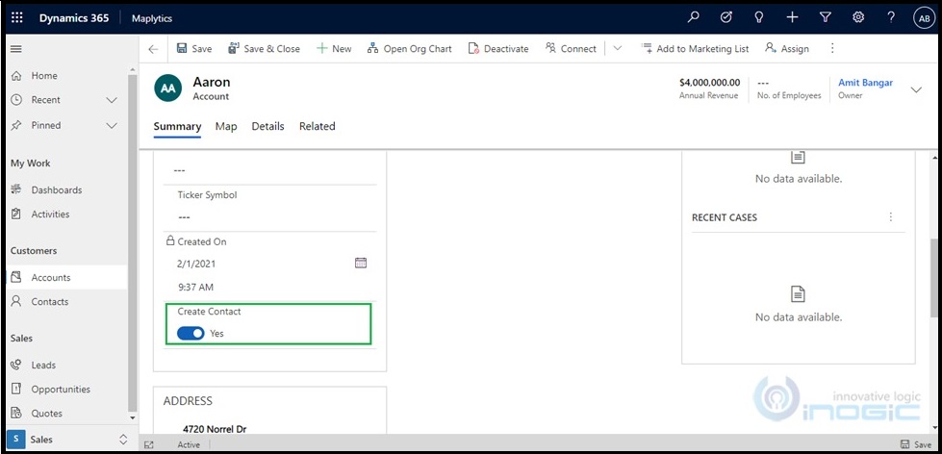Click the Active status label in footer
This screenshot has height=454, width=942.
coord(189,445)
